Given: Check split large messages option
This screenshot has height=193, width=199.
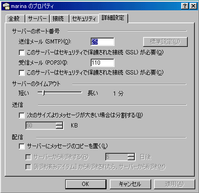Looking at the screenshot, I should [22, 116].
